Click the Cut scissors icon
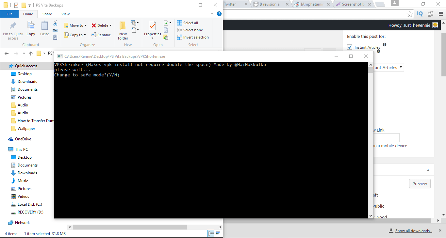 click(55, 23)
